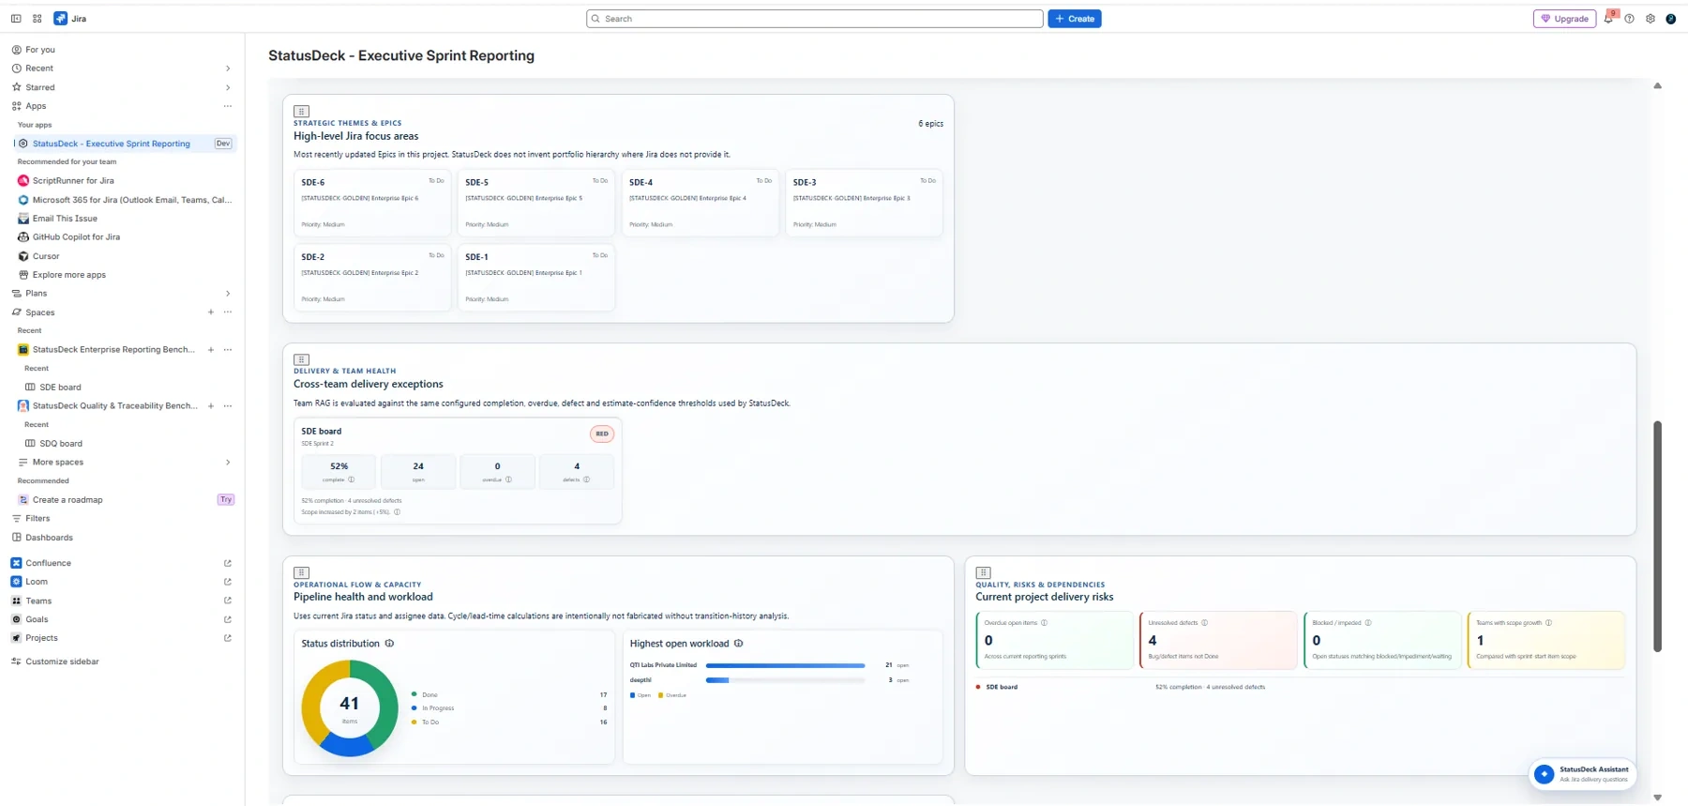This screenshot has height=806, width=1688.
Task: Click info icon next to Status distribution
Action: click(389, 644)
